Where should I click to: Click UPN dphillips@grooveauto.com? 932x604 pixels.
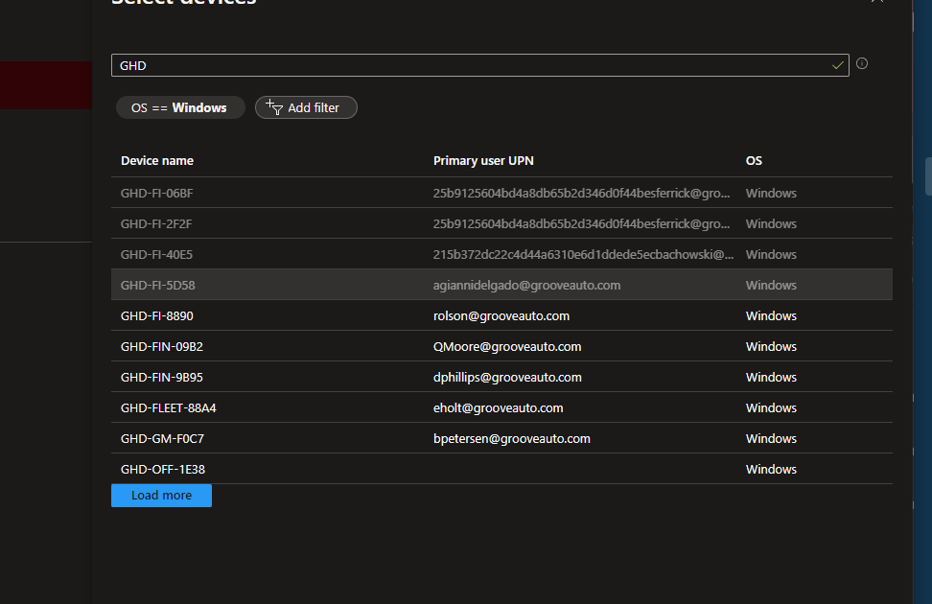tap(507, 378)
